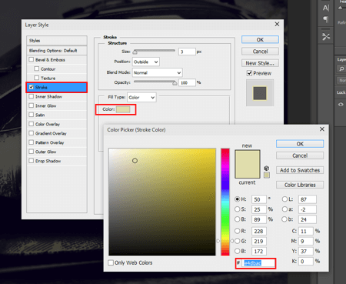Select the L lightness radio button
This screenshot has height=284, width=346.
point(284,199)
